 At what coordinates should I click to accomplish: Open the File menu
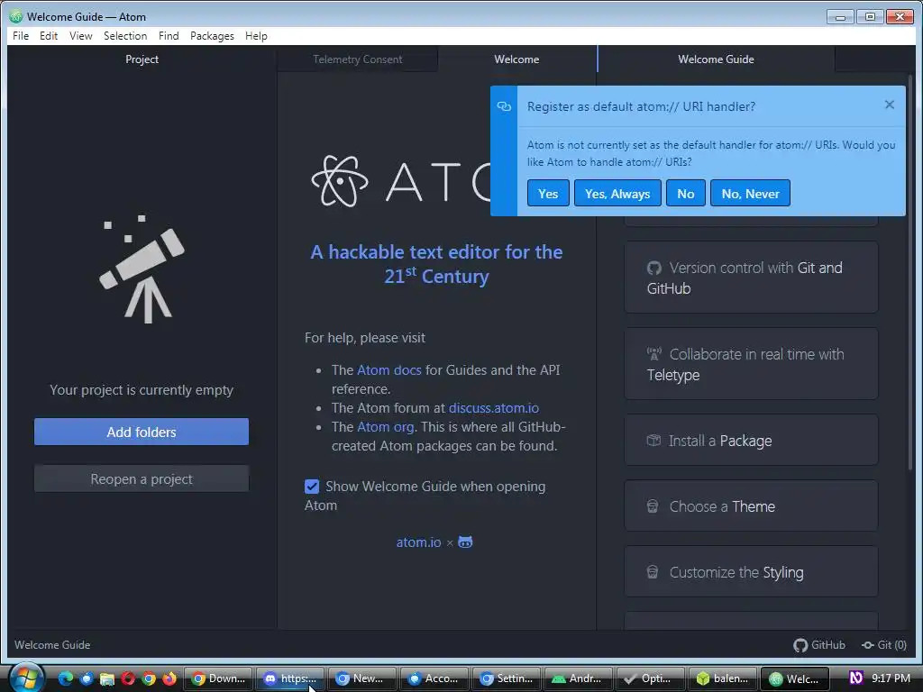(21, 36)
